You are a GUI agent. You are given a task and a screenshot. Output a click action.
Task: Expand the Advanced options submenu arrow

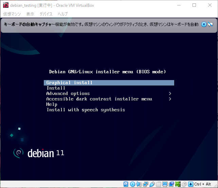coord(170,94)
